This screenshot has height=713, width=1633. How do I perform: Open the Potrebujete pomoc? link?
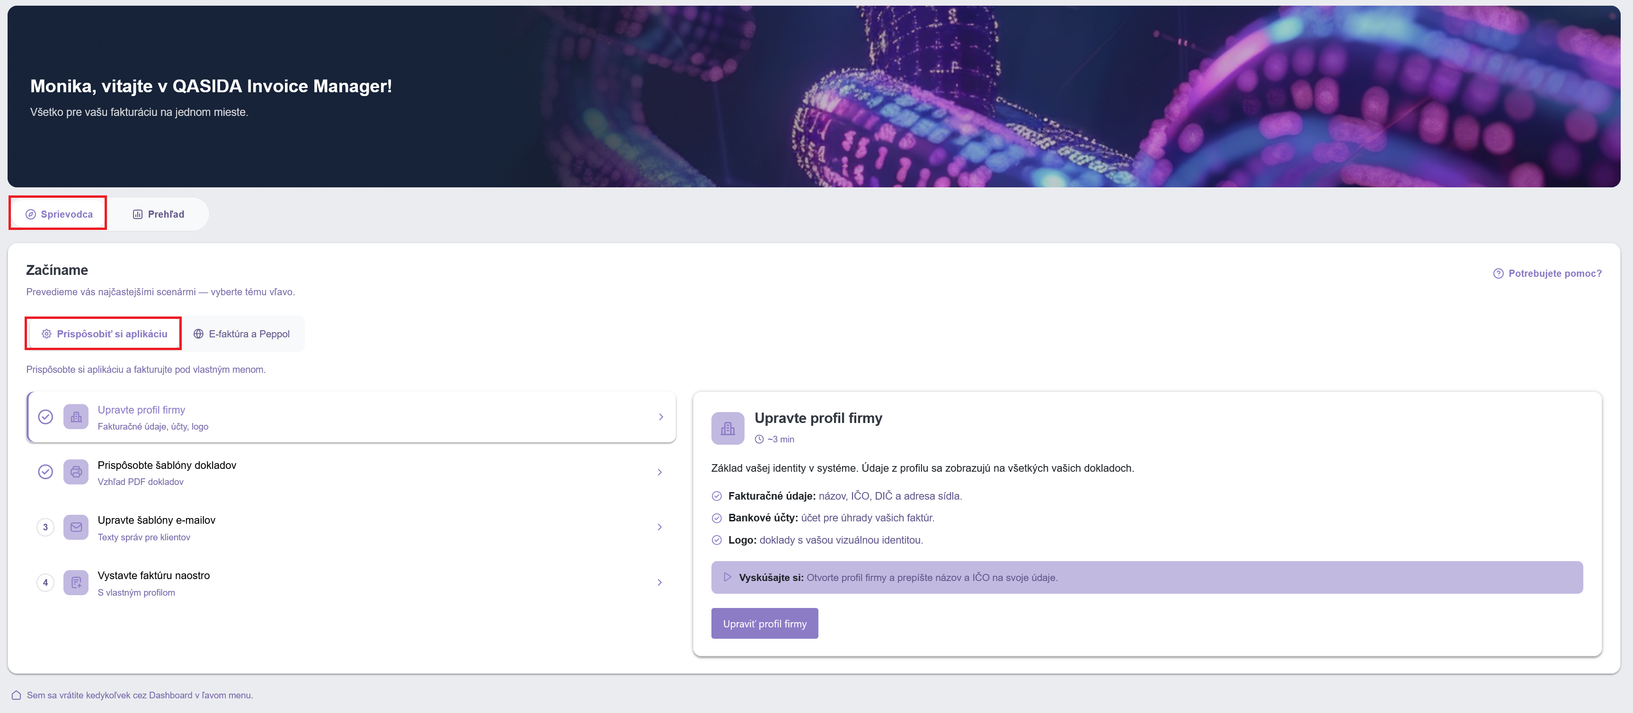pos(1547,274)
